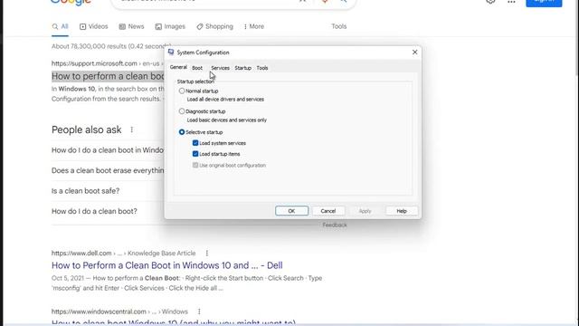The width and height of the screenshot is (579, 326).
Task: Select Selective startup radio button
Action: pos(182,132)
